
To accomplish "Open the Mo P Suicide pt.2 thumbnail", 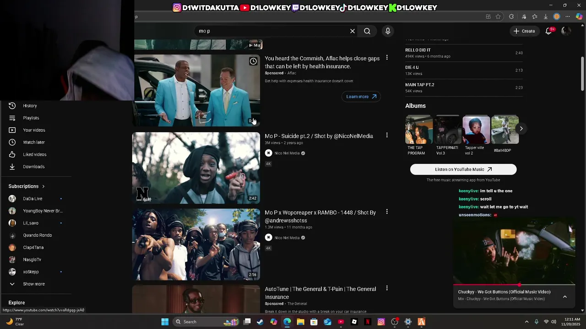I will click(196, 168).
